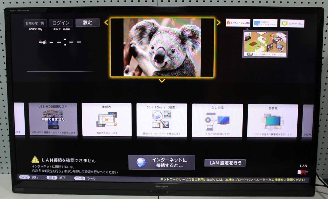328x199 pixels.
Task: Select the koala TV preview image
Action: [x=162, y=47]
